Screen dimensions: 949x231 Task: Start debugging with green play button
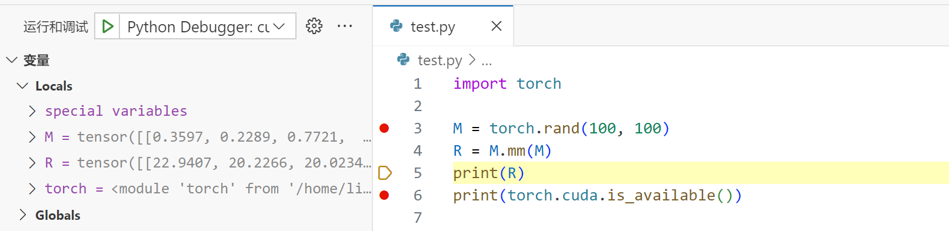click(x=108, y=26)
